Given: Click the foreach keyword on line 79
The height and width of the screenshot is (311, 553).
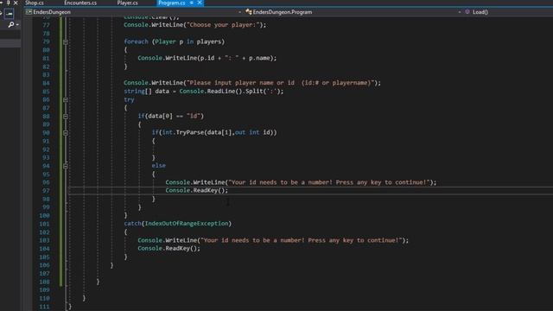Looking at the screenshot, I should pos(137,41).
